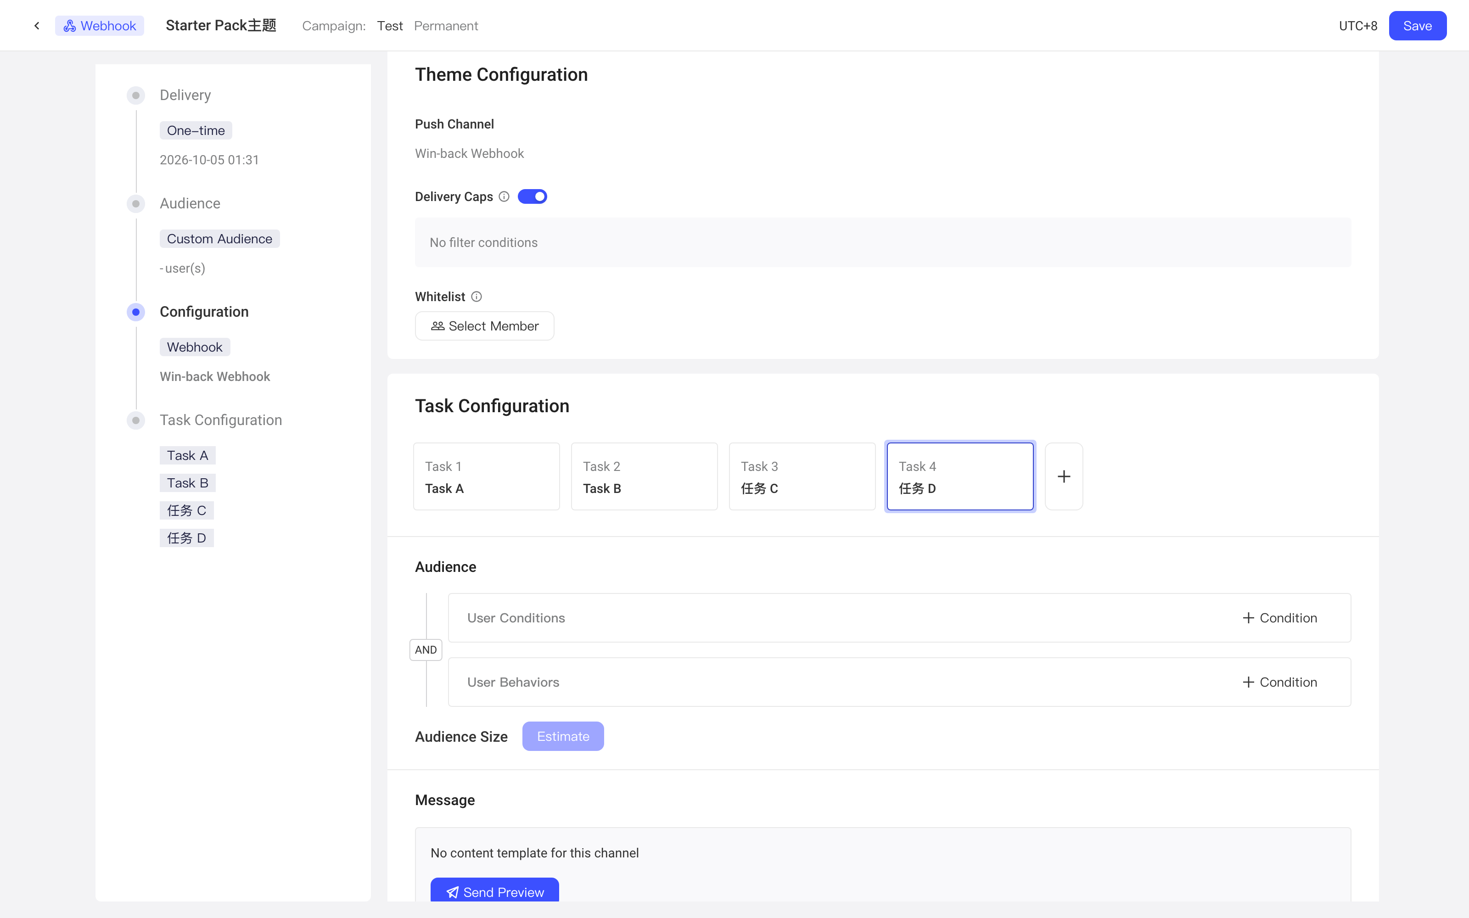Jump to the Delivery step in sidebar
Screen dimensions: 1469x918
[x=185, y=95]
